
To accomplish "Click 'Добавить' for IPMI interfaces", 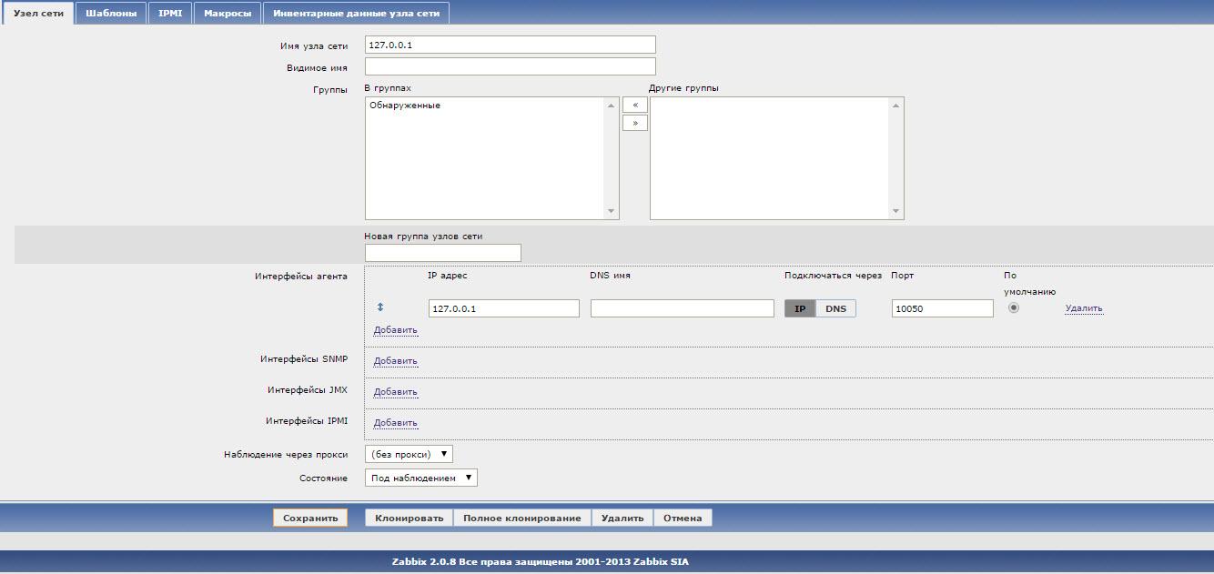I will click(x=395, y=423).
